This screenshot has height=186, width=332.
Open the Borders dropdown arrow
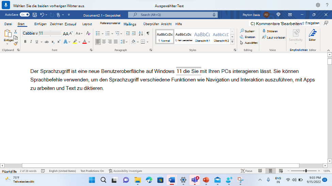click(147, 42)
